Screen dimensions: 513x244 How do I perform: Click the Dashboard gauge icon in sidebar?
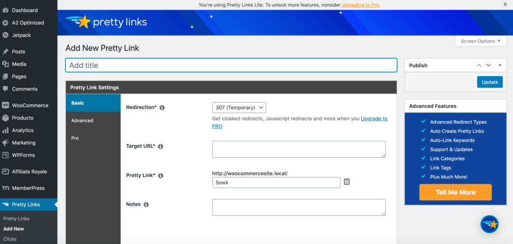tap(5, 10)
